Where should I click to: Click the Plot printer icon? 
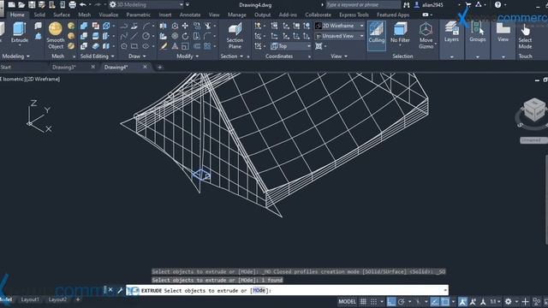pyautogui.click(x=72, y=4)
